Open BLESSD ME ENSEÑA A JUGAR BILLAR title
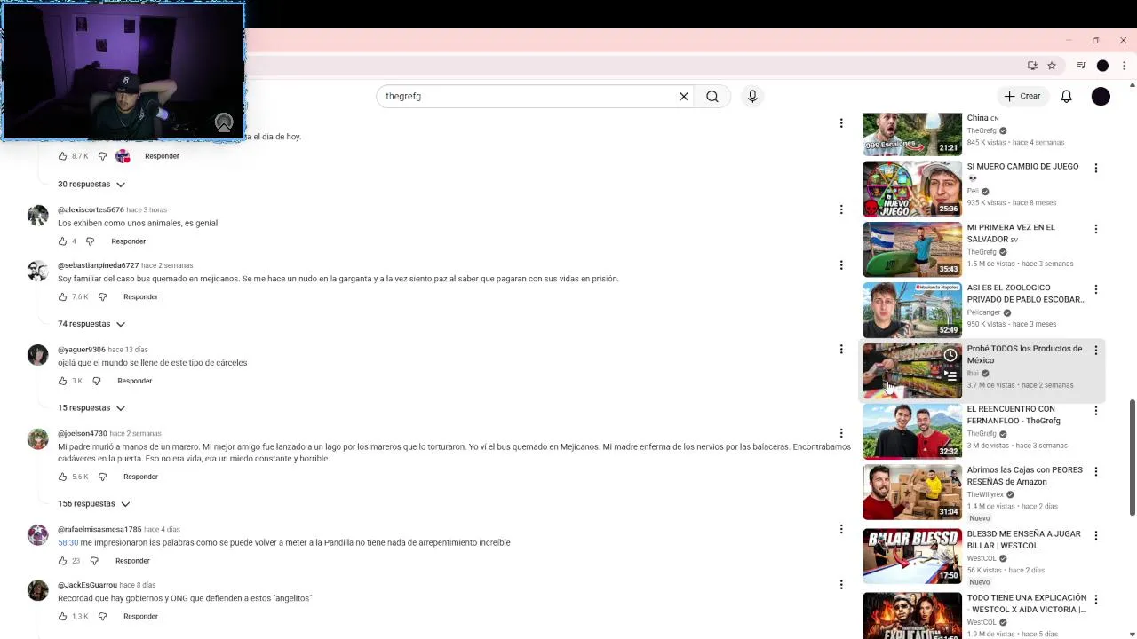This screenshot has width=1137, height=639. (x=1024, y=540)
